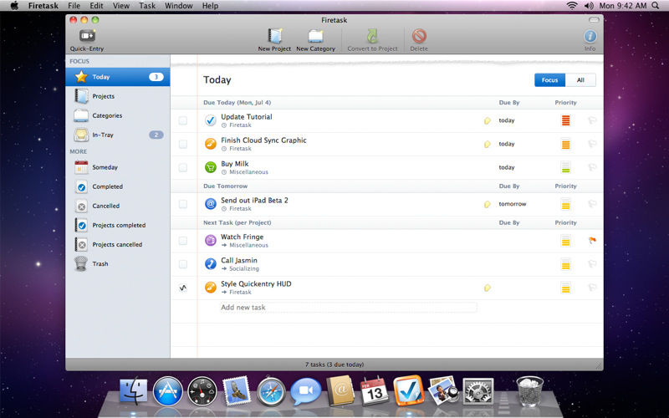Image resolution: width=669 pixels, height=418 pixels.
Task: Click the Add new task field
Action: click(x=348, y=308)
